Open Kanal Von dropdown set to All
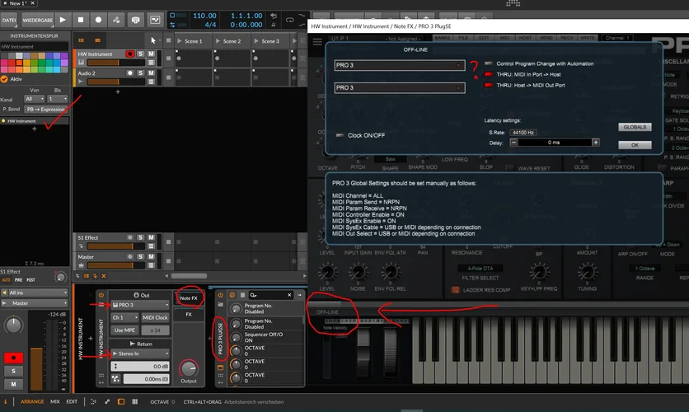Screen dimensions: 689x412 click(35, 99)
